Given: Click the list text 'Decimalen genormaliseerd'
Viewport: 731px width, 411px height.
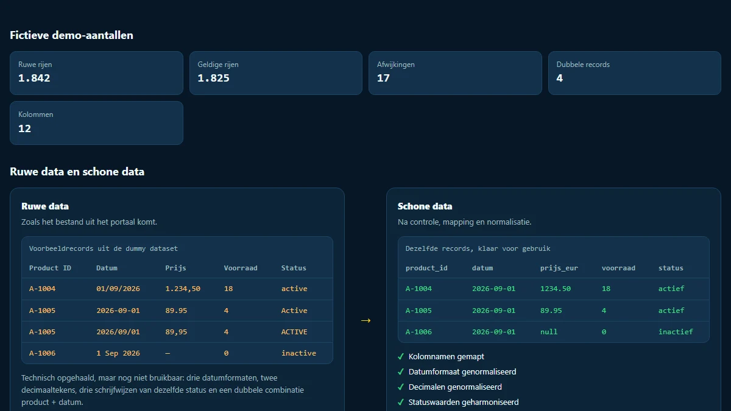Looking at the screenshot, I should click(x=455, y=387).
